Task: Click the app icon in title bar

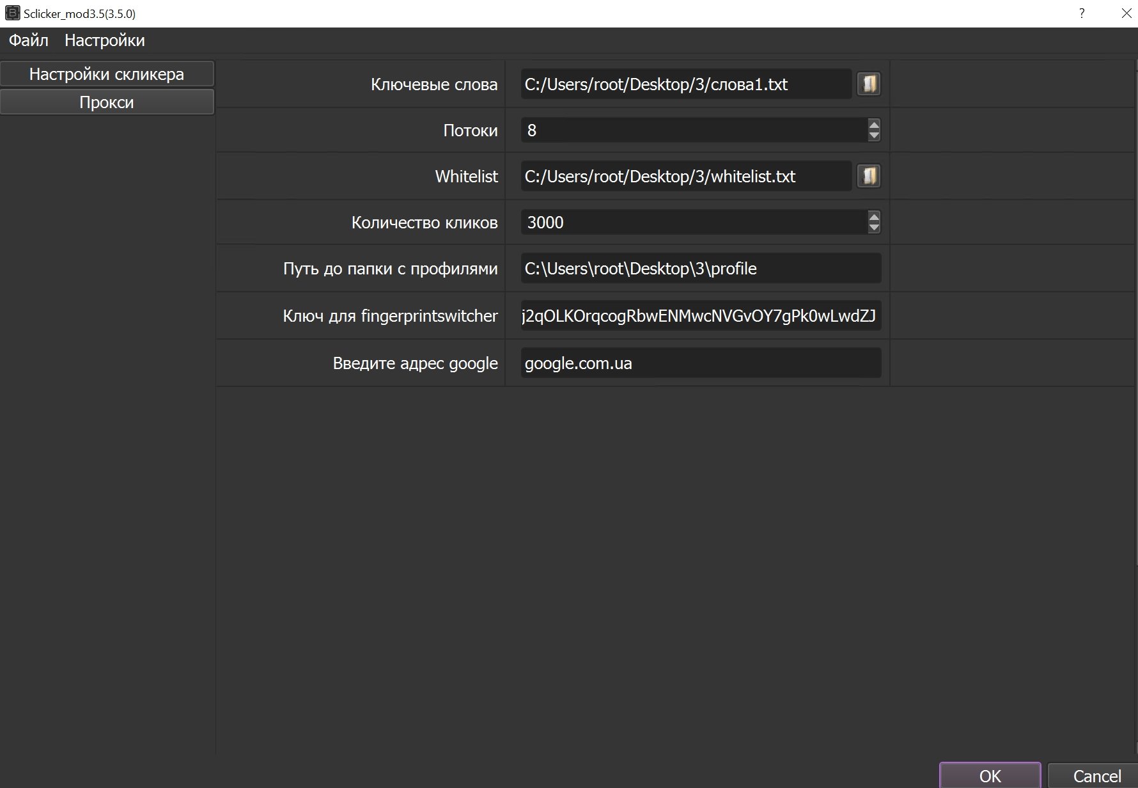Action: click(12, 13)
